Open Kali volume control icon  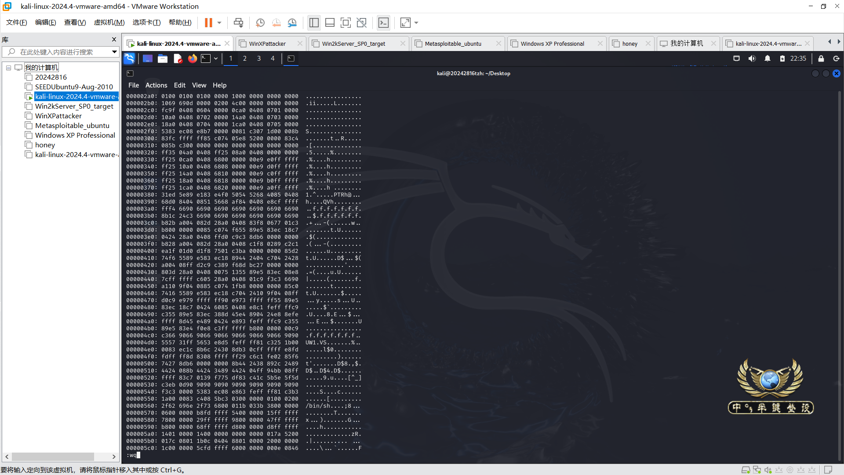[x=752, y=58]
